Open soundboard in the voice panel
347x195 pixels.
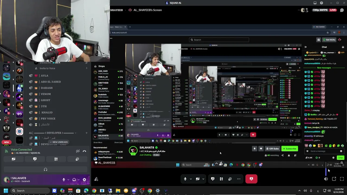pos(77,159)
